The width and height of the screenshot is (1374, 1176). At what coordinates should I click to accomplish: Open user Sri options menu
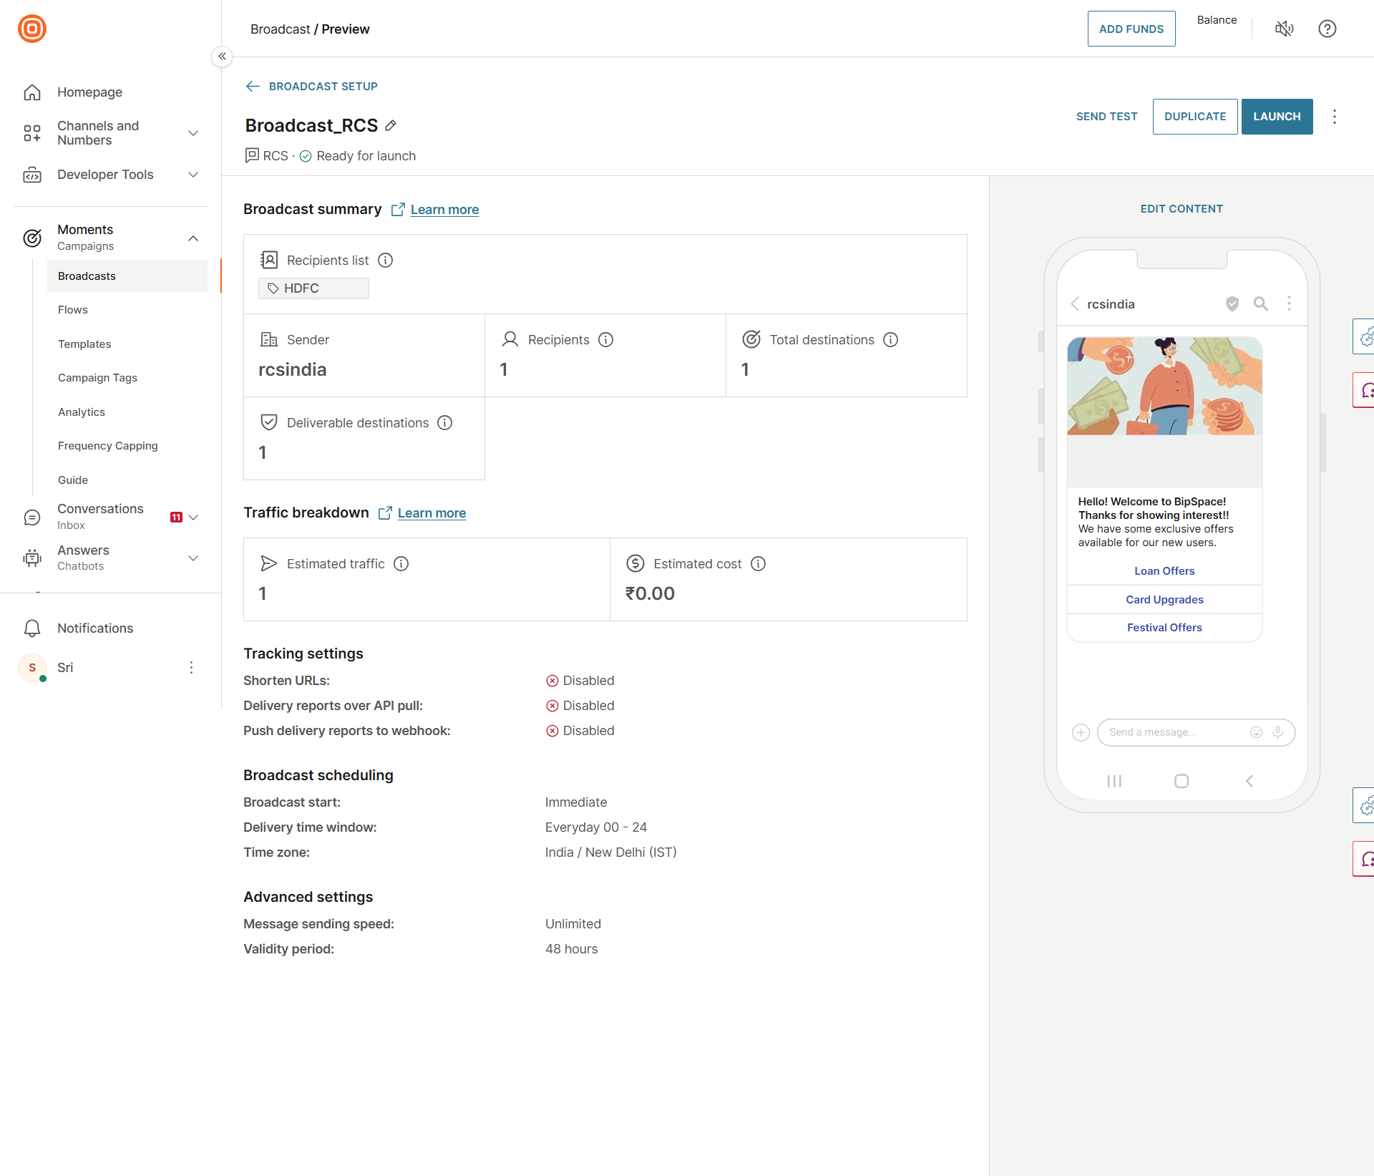tap(191, 667)
